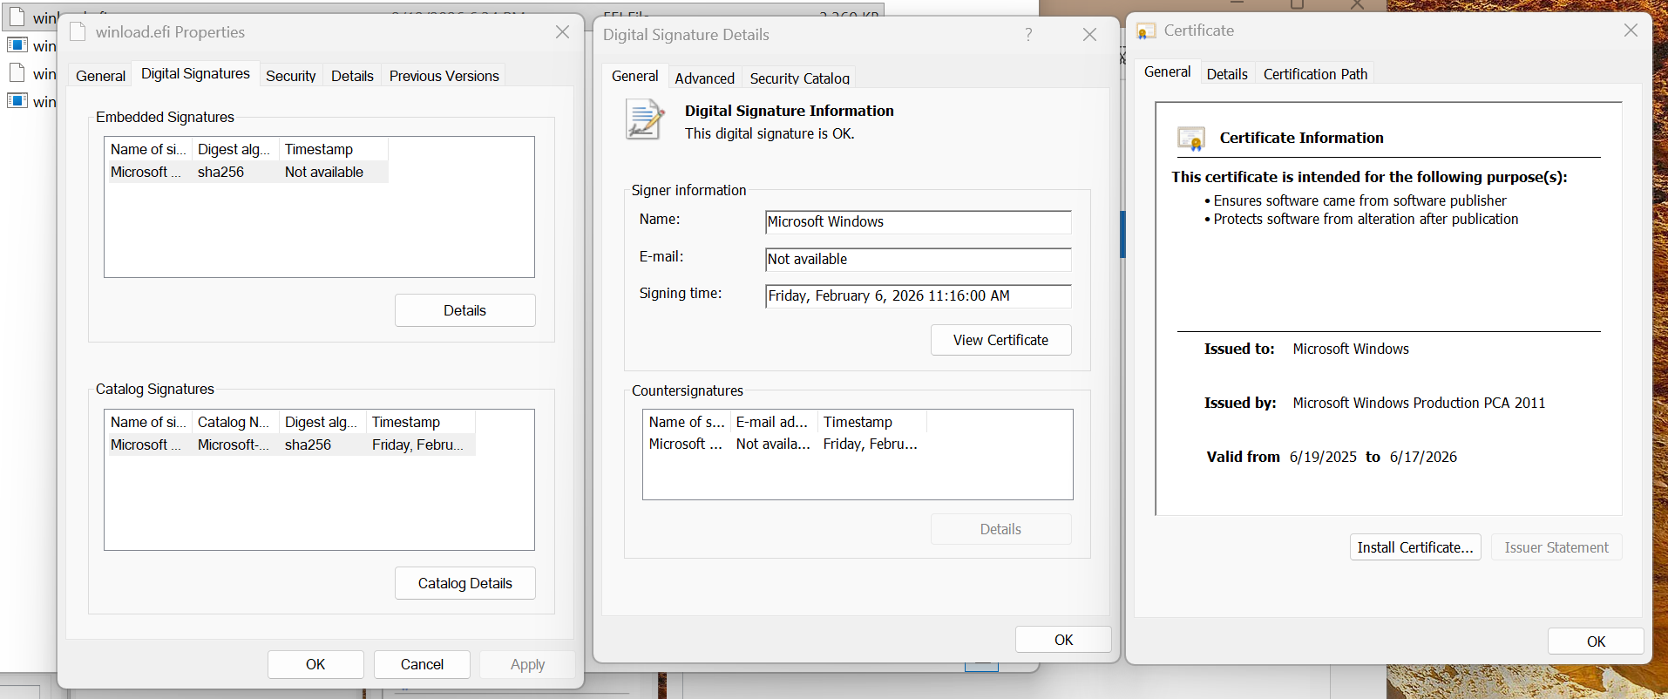Close the Digital Signature Details dialog
This screenshot has height=699, width=1668.
tap(1089, 34)
